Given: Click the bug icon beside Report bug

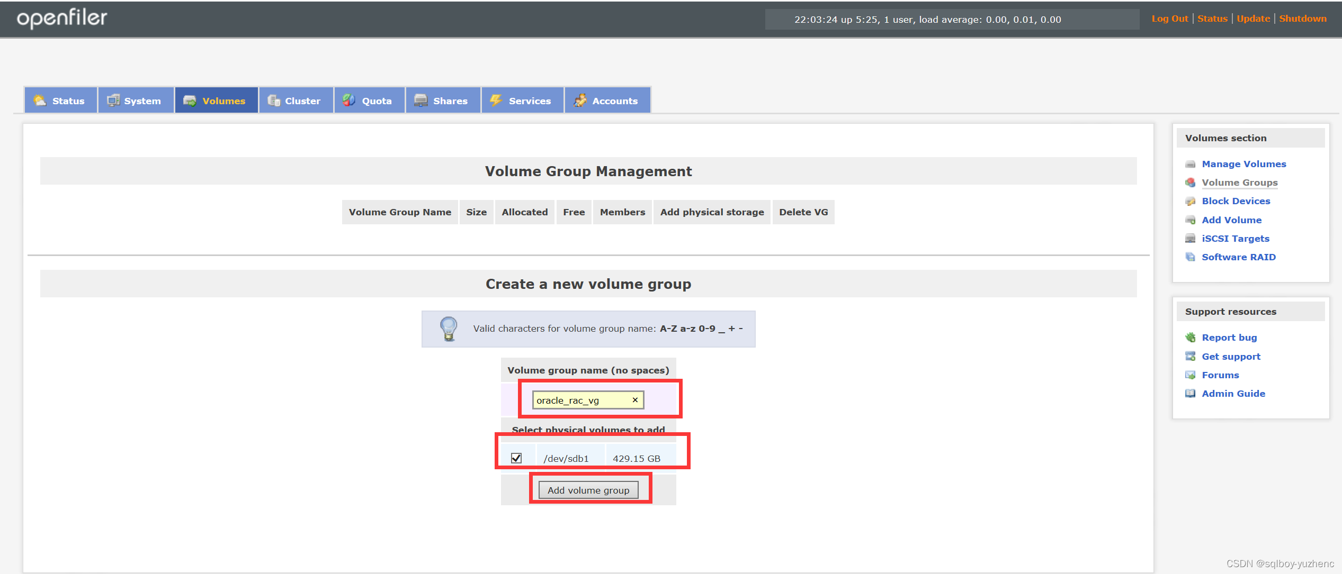Looking at the screenshot, I should (1190, 338).
